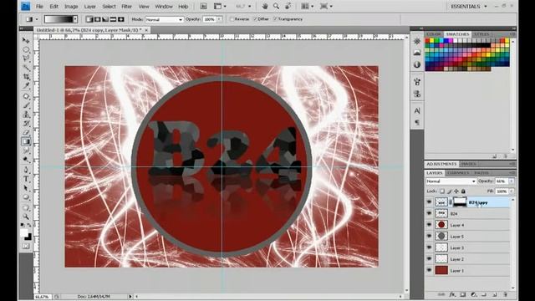Click the Rotate View tool icon
535x301 pixels.
pyautogui.click(x=288, y=6)
